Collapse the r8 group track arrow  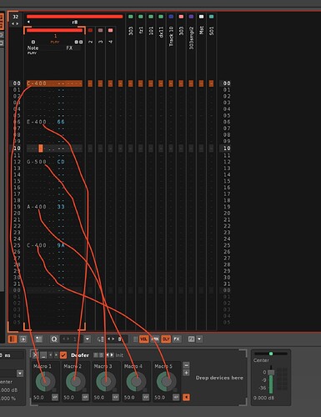(28, 22)
